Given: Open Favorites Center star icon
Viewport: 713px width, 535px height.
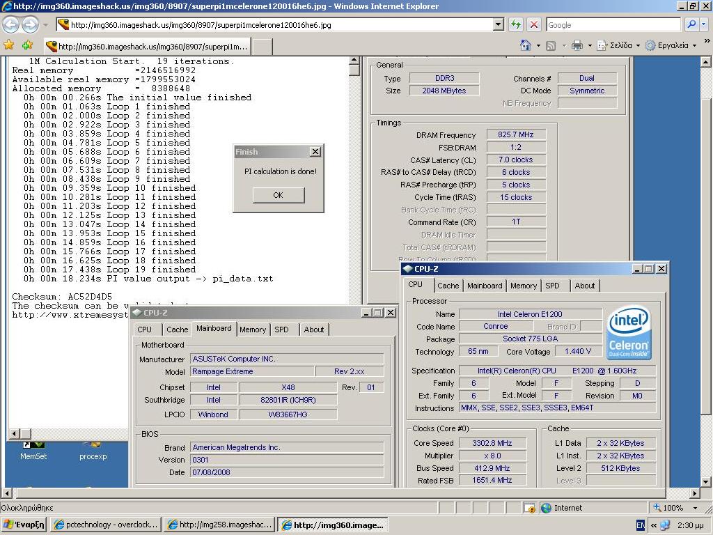Looking at the screenshot, I should pyautogui.click(x=8, y=45).
